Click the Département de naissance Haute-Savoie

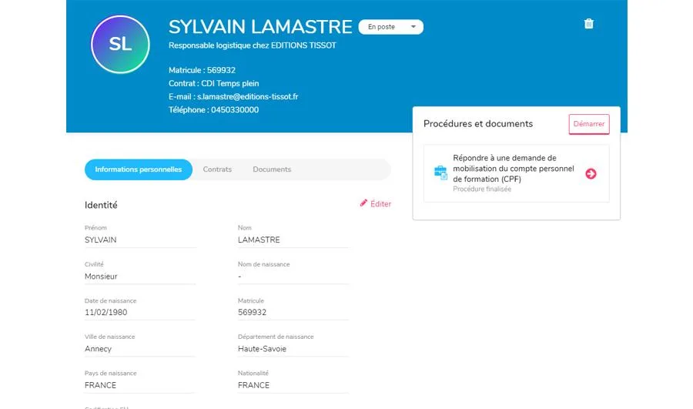[262, 349]
